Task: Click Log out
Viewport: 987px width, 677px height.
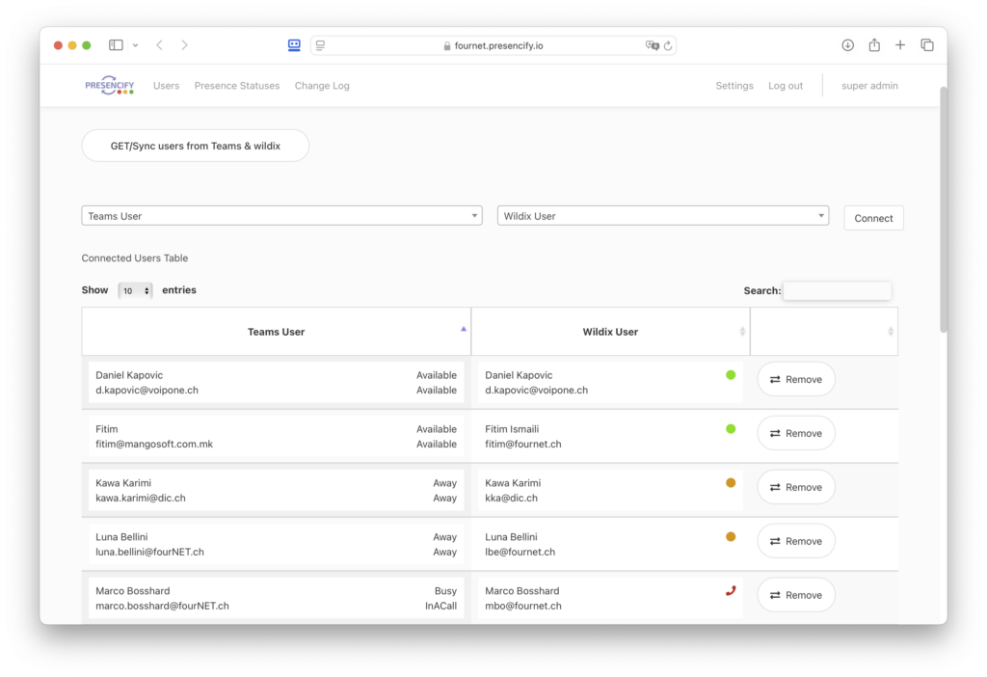Action: pyautogui.click(x=785, y=86)
